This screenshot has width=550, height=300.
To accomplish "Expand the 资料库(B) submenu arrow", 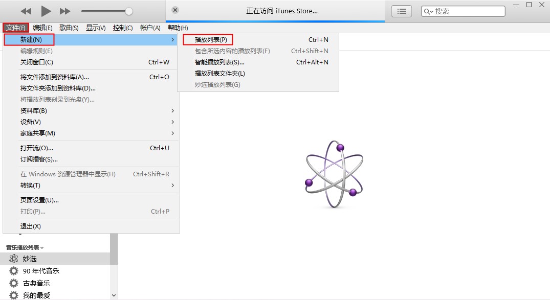I will coord(172,111).
